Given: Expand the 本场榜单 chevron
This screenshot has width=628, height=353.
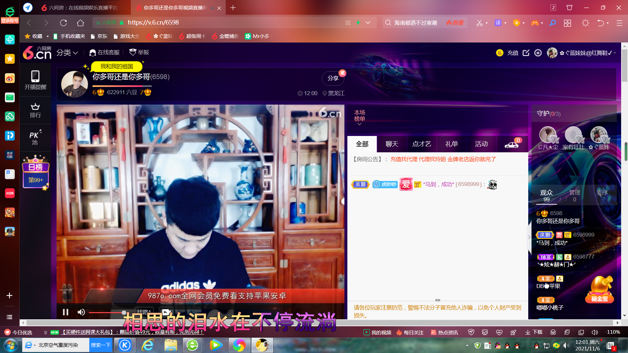Looking at the screenshot, I should (359, 124).
